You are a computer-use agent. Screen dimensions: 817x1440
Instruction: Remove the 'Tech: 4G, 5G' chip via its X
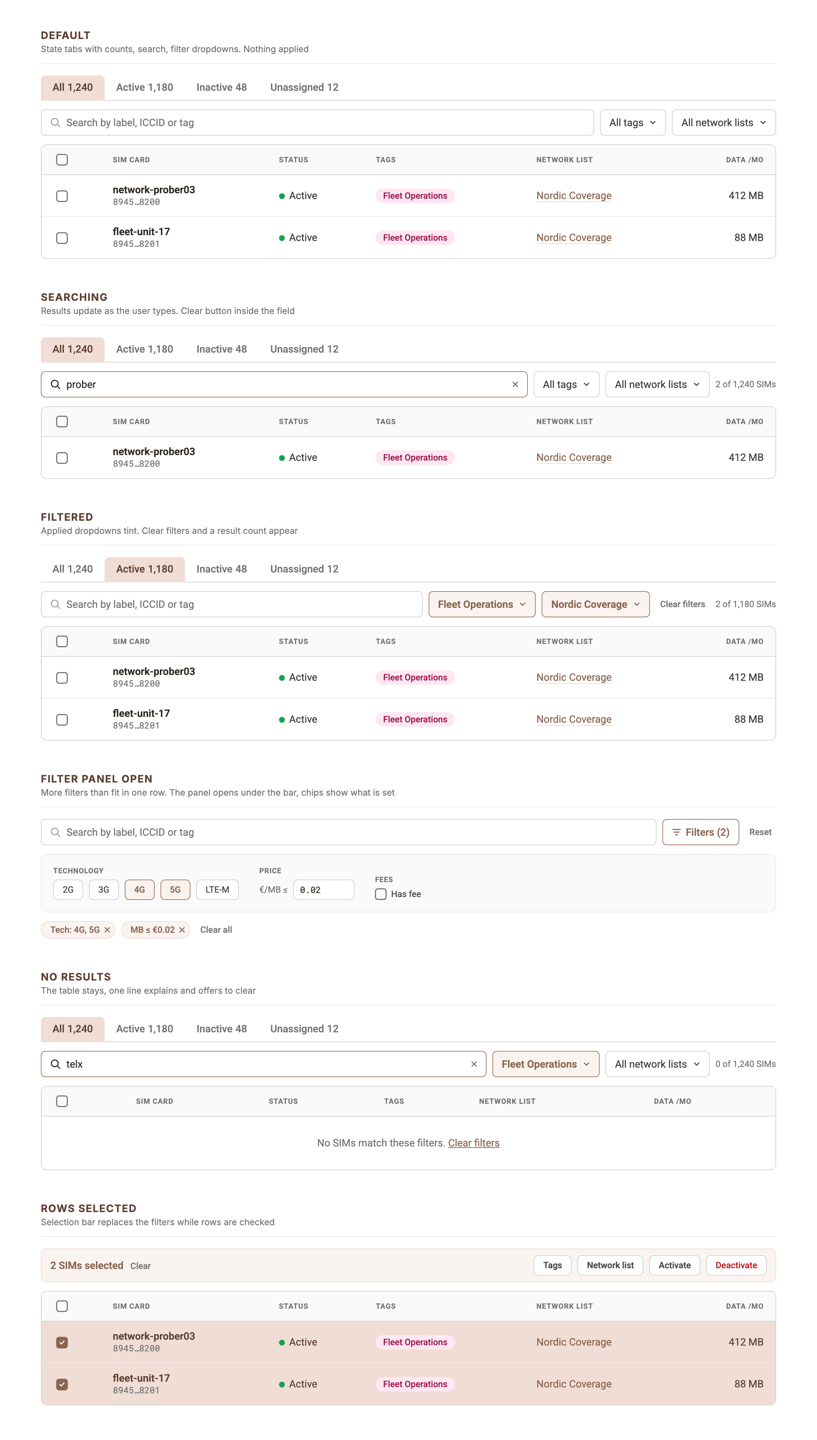107,929
